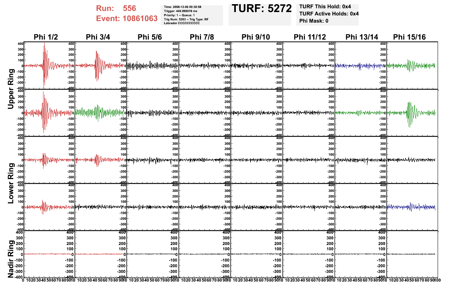This screenshot has height=291, width=452.
Task: Click the 'Phi 11/12' column header
Action: pos(310,37)
